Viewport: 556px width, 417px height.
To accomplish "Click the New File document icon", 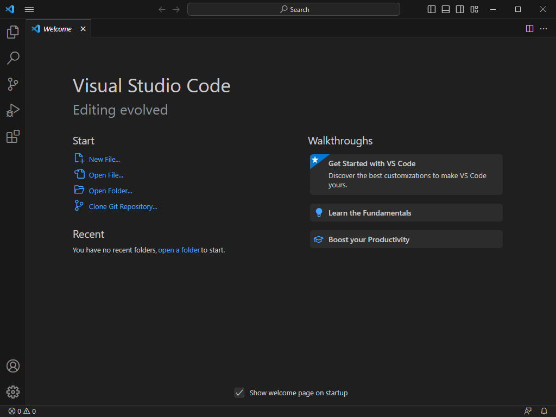I will (x=79, y=158).
